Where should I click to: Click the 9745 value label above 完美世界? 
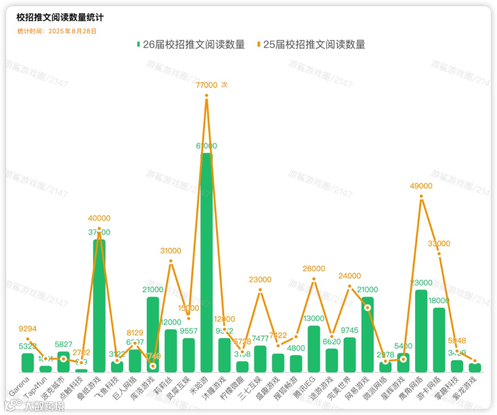350,330
